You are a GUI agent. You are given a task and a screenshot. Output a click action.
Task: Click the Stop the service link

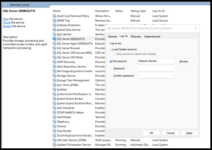pyautogui.click(x=6, y=19)
